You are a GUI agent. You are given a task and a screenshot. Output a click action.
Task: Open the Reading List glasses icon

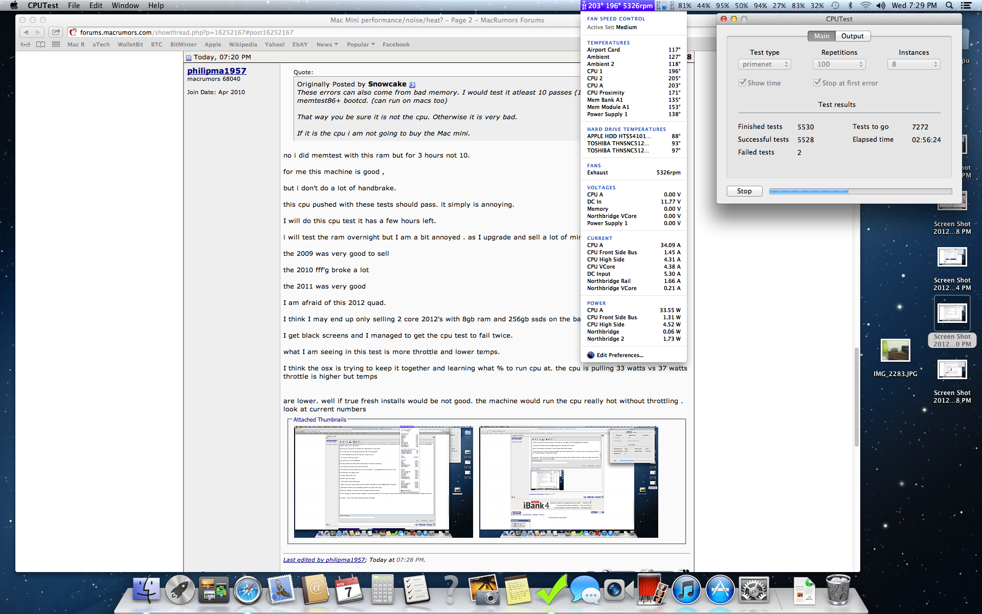point(25,45)
